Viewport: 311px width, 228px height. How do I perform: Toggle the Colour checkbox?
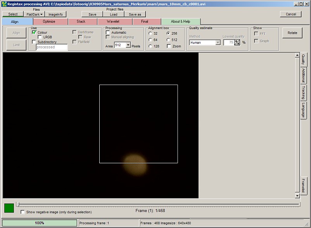pyautogui.click(x=34, y=33)
